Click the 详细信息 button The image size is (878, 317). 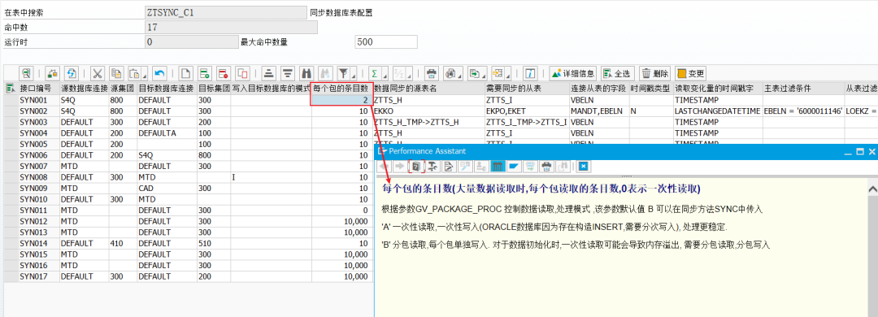click(x=573, y=73)
